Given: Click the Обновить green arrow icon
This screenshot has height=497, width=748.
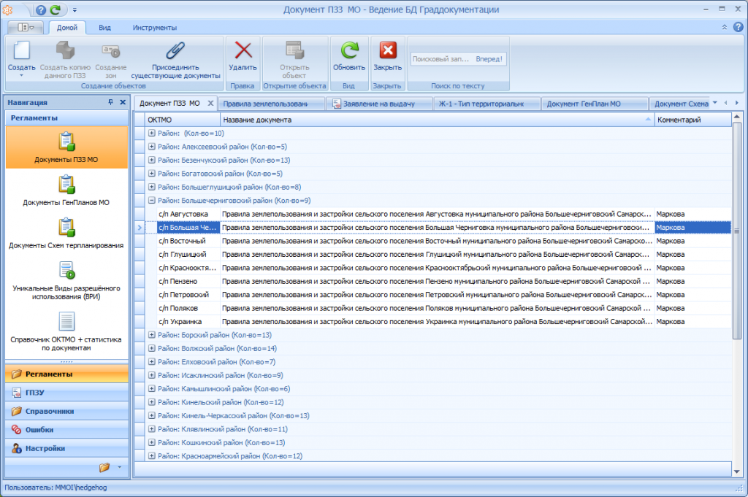Looking at the screenshot, I should [349, 50].
